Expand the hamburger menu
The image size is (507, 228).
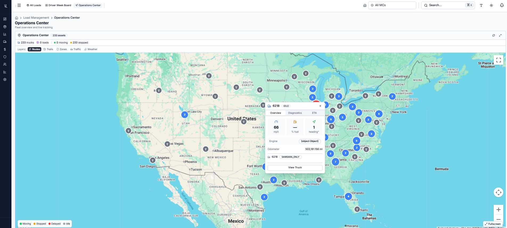[x=19, y=5]
